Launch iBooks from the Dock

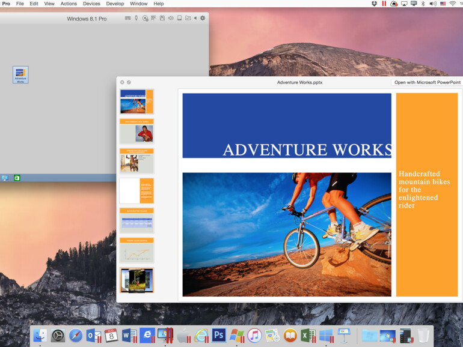tap(290, 336)
